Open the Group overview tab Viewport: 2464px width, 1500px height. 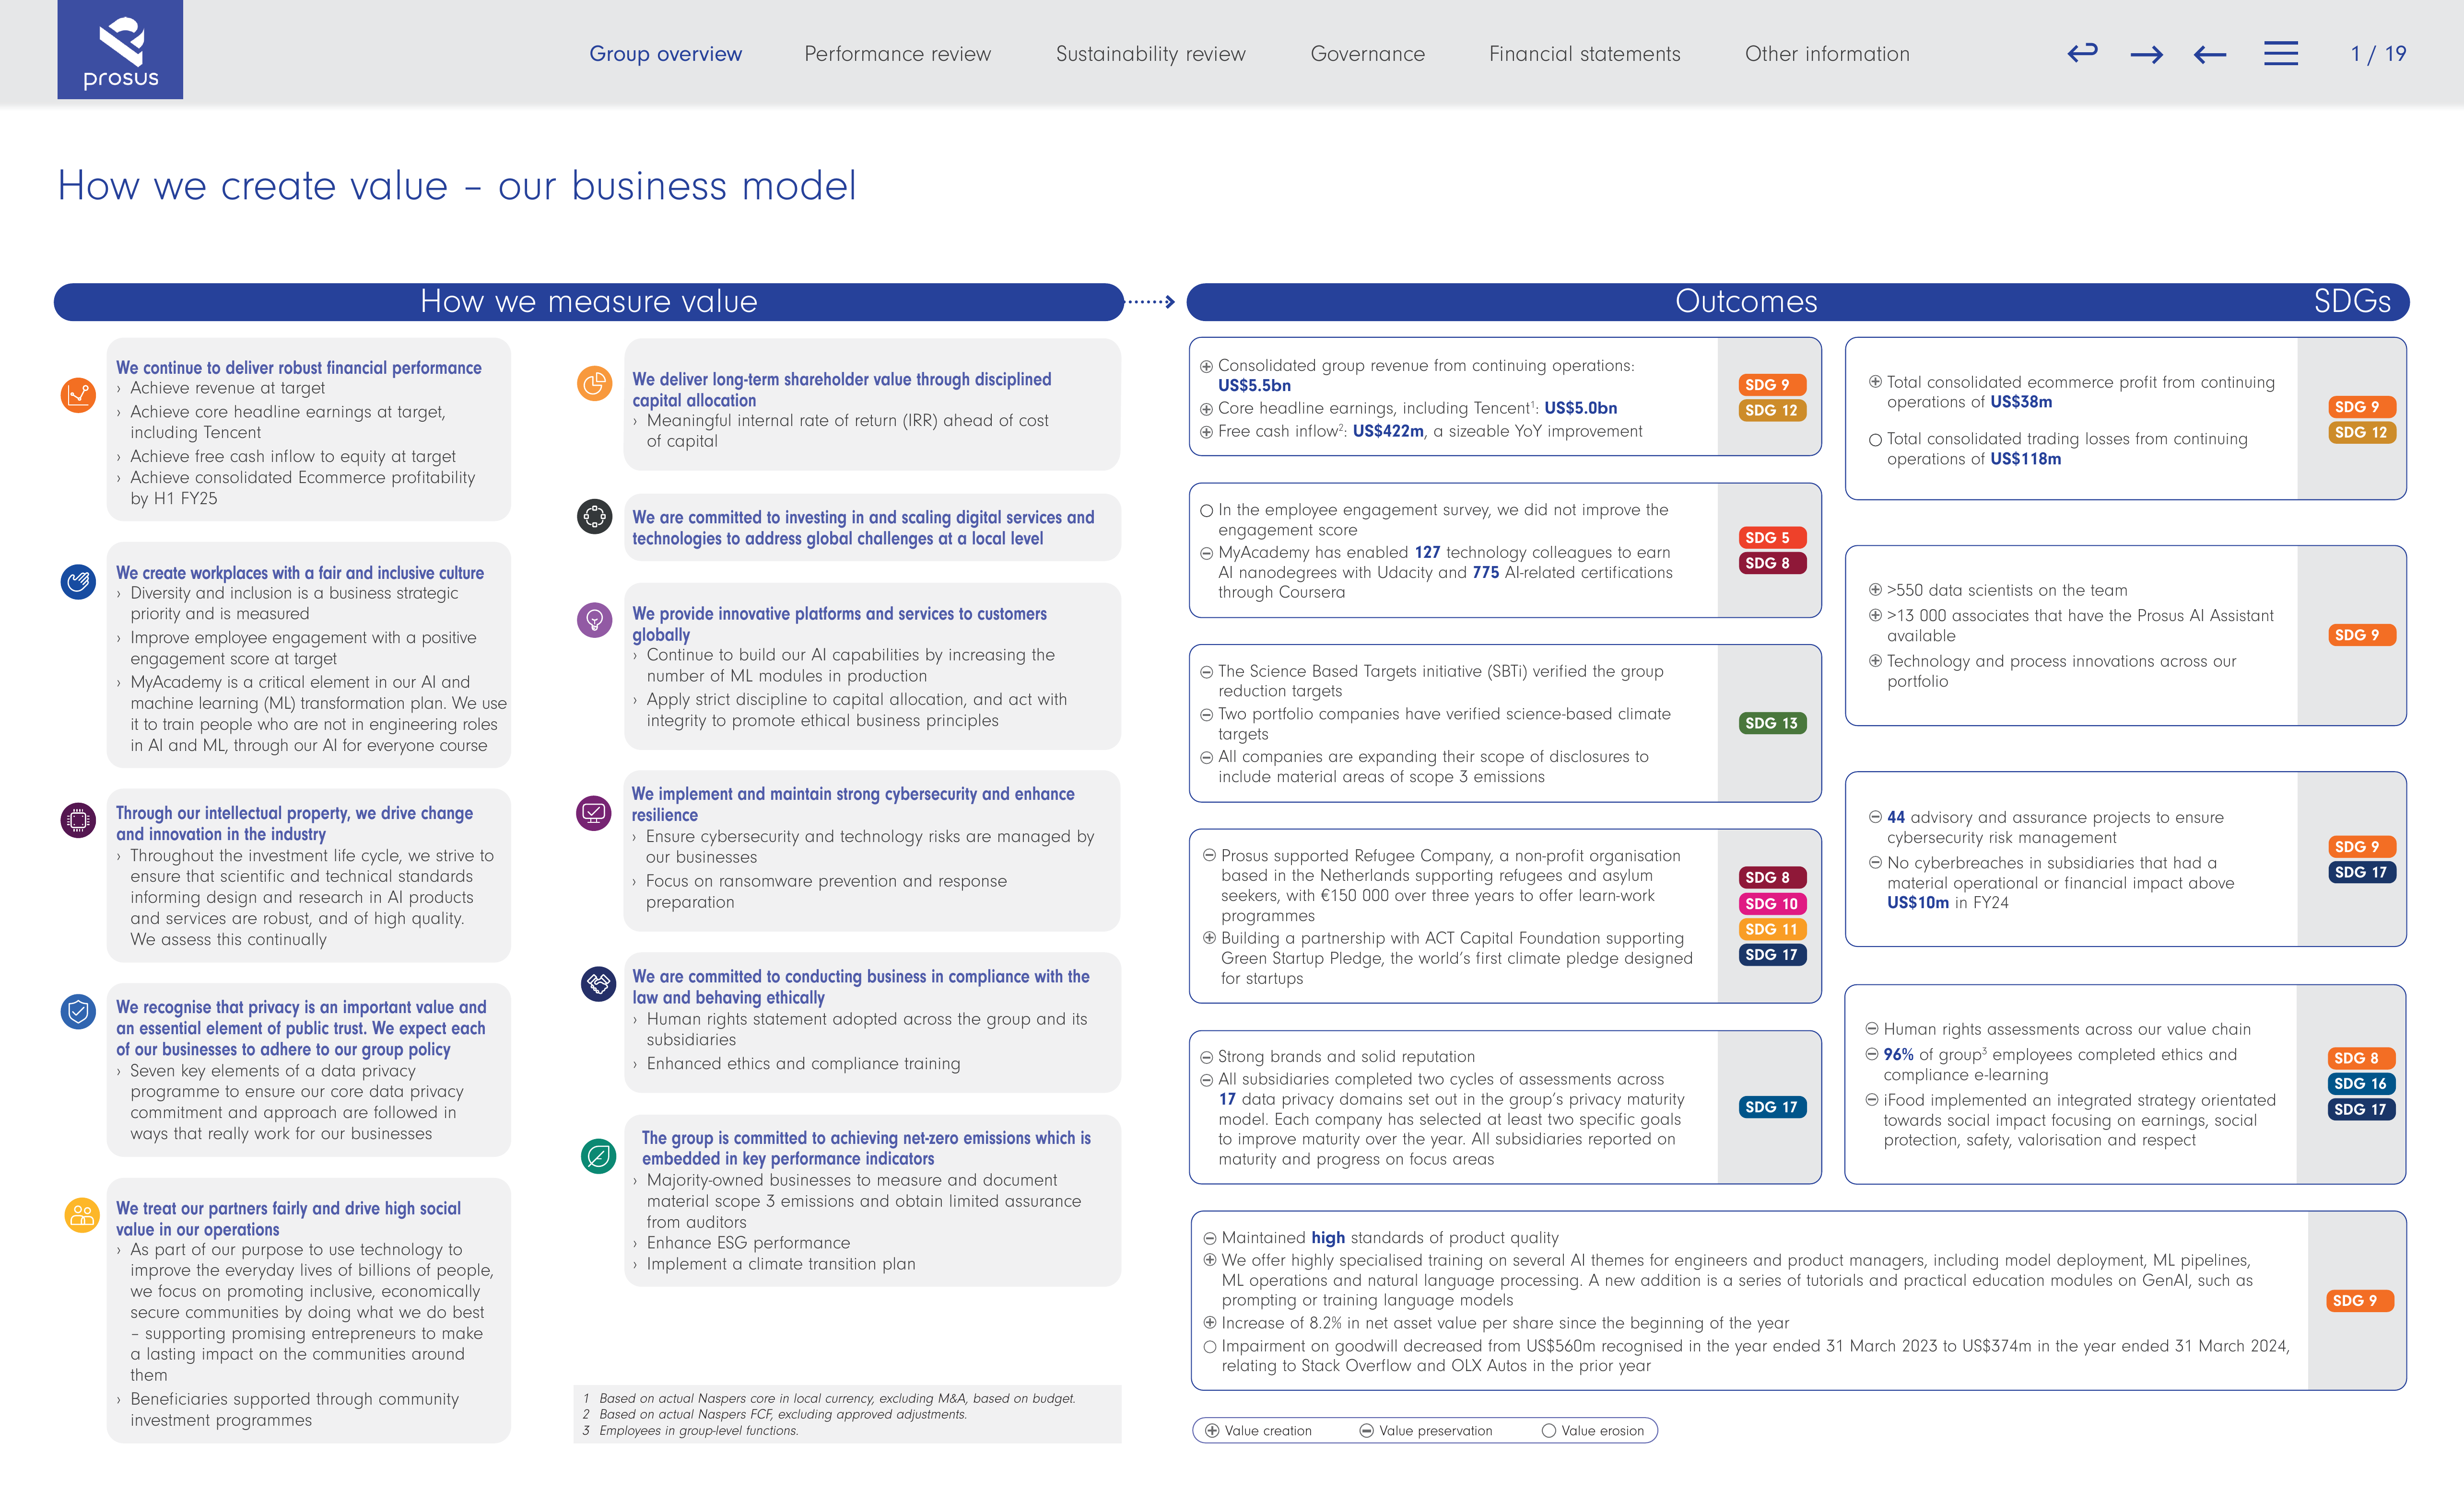tap(665, 54)
